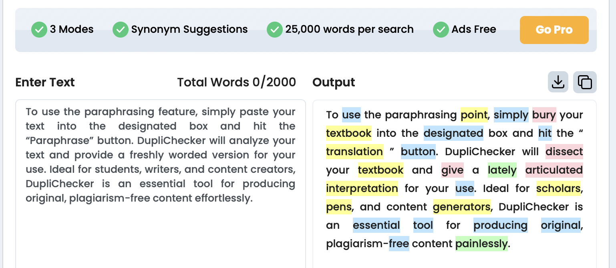
Task: Click the yellow highlighted word "translation"
Action: pos(354,152)
